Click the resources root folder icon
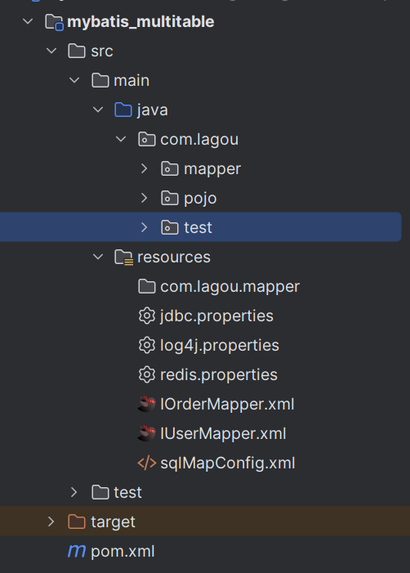Image resolution: width=410 pixels, height=573 pixels. tap(124, 257)
